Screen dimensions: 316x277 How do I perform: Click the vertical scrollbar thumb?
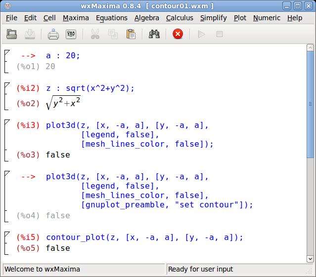(x=310, y=105)
